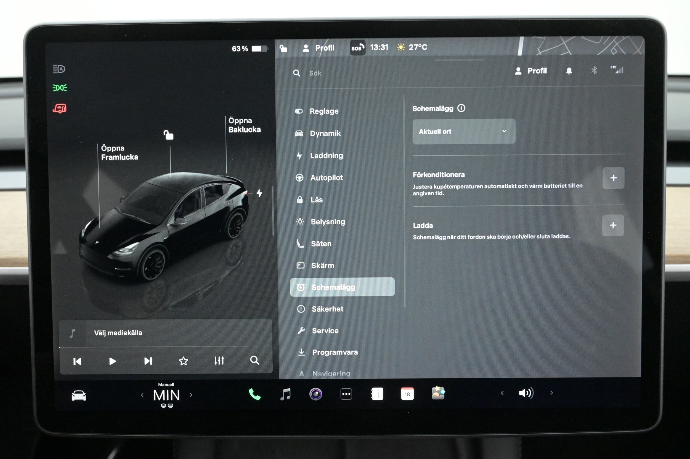Tap the charge port lightning icon
Screen dimensions: 690x459
click(x=259, y=193)
